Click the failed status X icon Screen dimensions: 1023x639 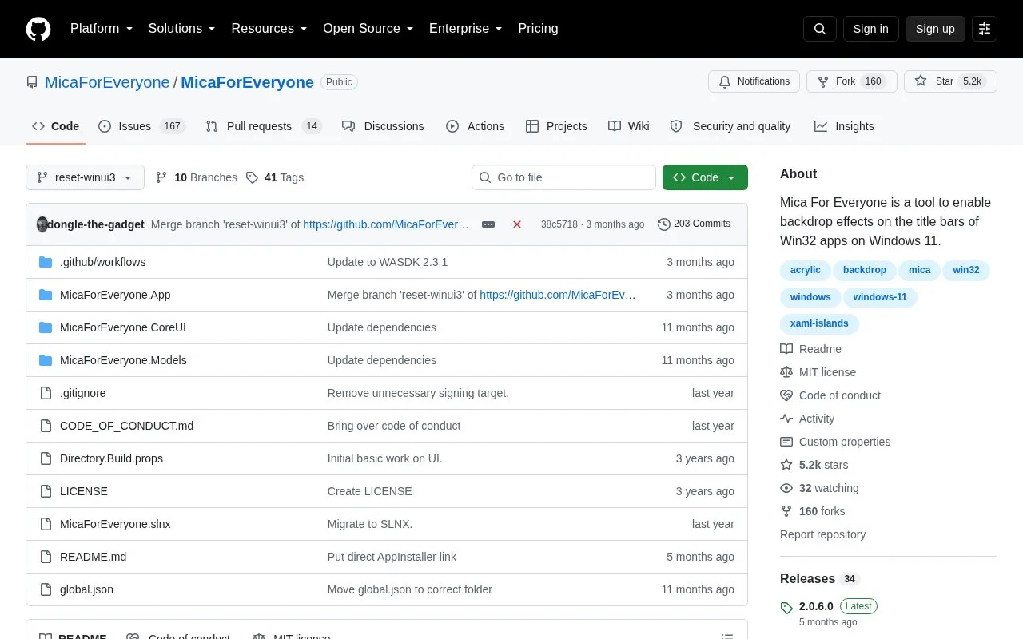pyautogui.click(x=517, y=224)
